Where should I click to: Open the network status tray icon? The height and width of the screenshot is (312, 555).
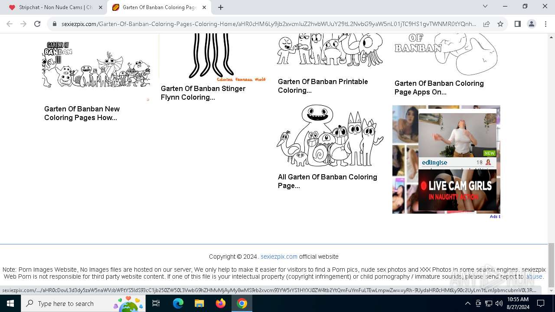(x=489, y=303)
